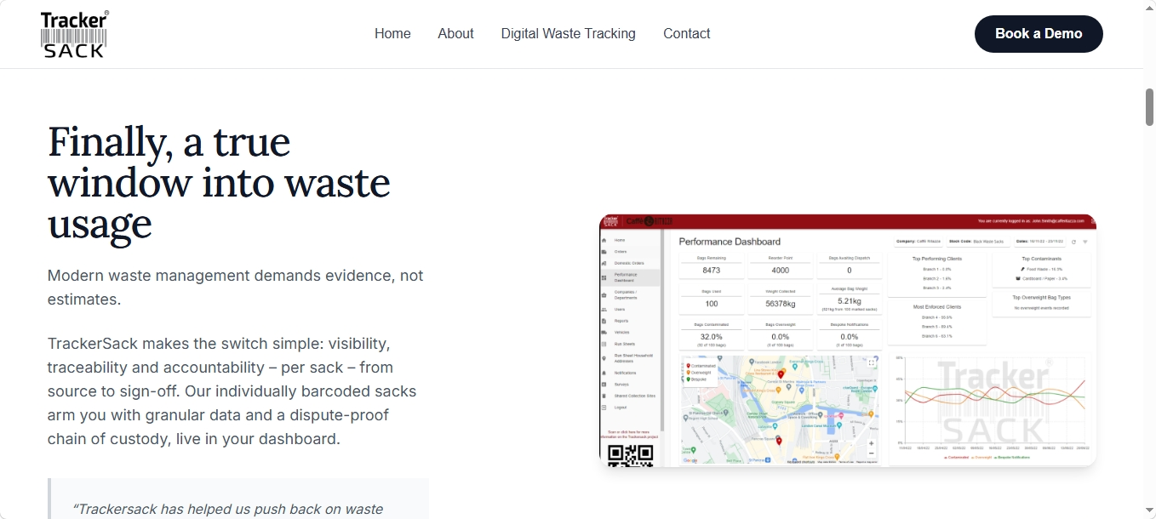The height and width of the screenshot is (519, 1156).
Task: Click the Average Bag Weight 5.21kg card
Action: click(x=850, y=299)
